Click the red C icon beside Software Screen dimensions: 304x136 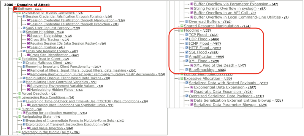coord(16,9)
